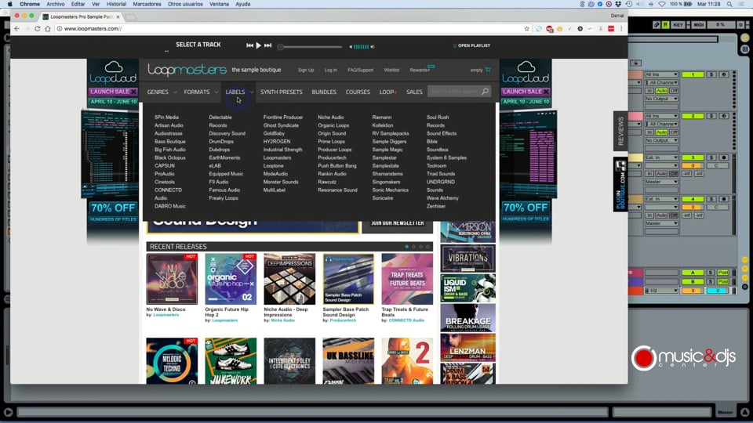Image resolution: width=753 pixels, height=423 pixels.
Task: Skip to the previous track in the player
Action: coord(249,45)
